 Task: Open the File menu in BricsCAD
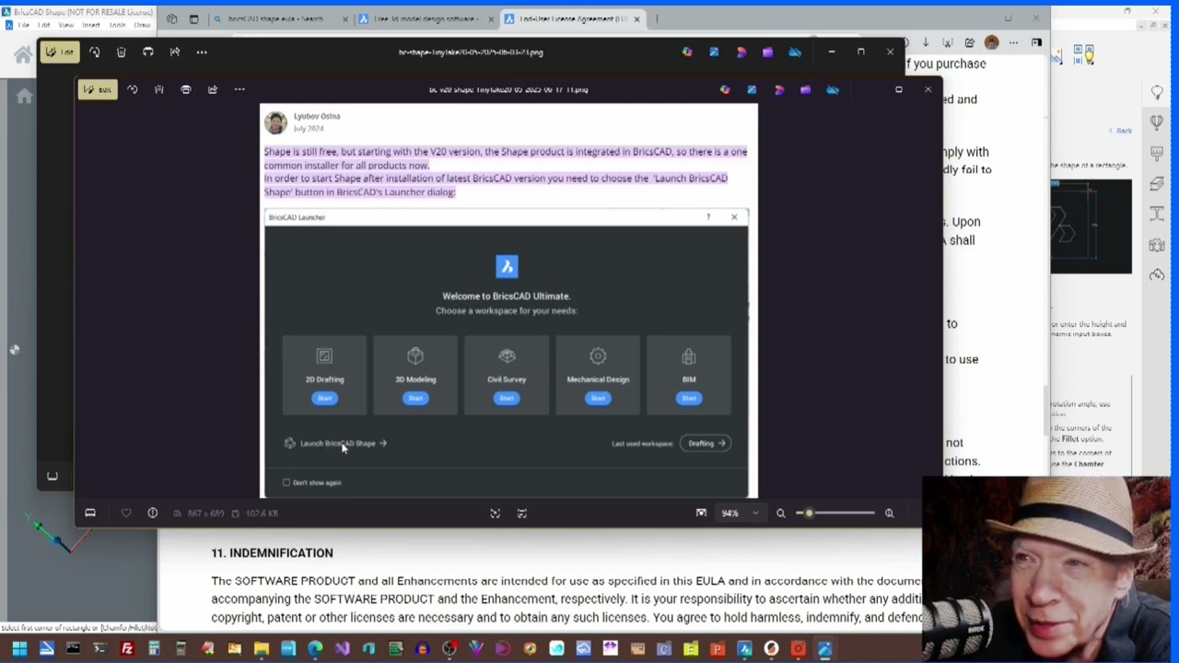(23, 25)
